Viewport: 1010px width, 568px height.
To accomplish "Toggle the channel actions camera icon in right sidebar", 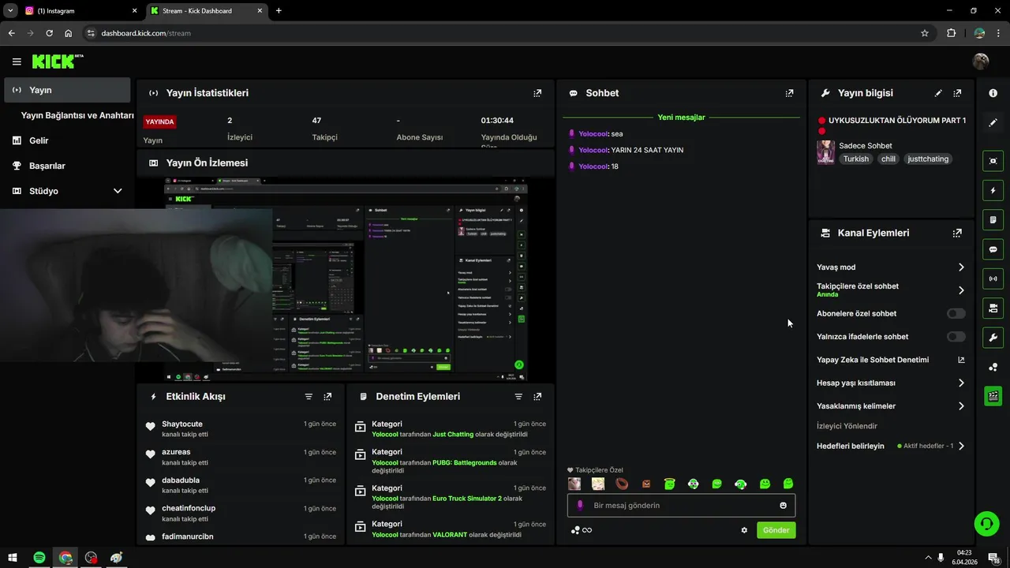I will pyautogui.click(x=993, y=308).
